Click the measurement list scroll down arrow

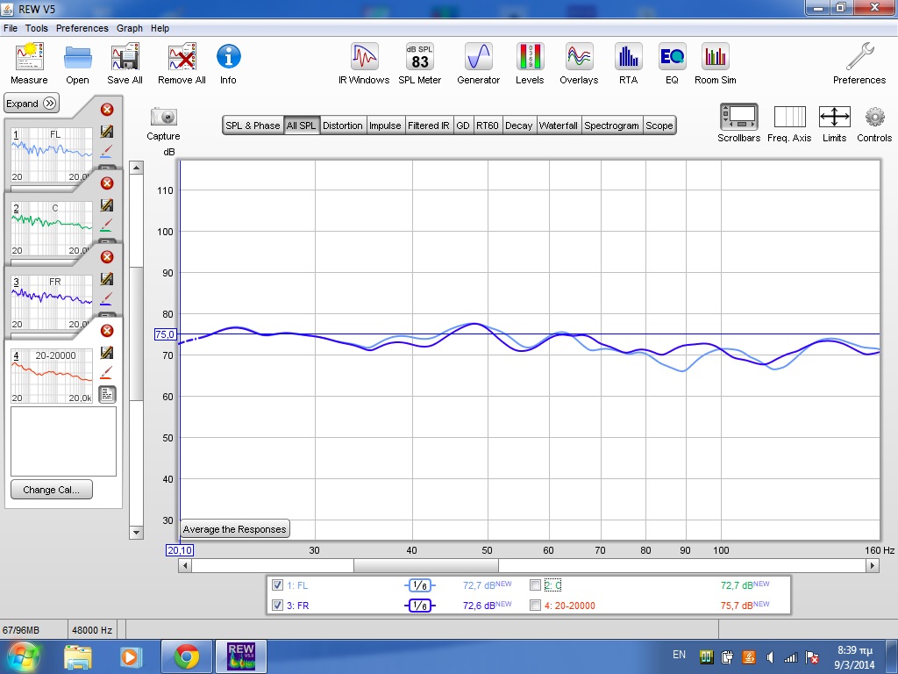(136, 533)
